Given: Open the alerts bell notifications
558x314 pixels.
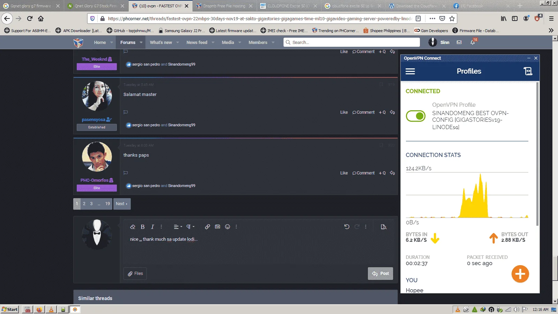Looking at the screenshot, I should click(473, 43).
